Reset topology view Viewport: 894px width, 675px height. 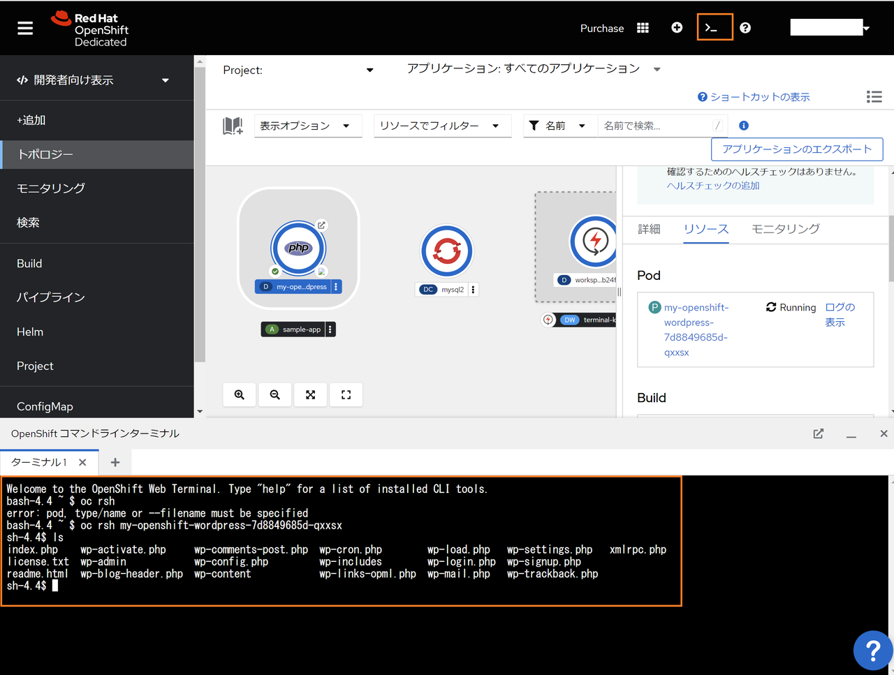(x=346, y=395)
